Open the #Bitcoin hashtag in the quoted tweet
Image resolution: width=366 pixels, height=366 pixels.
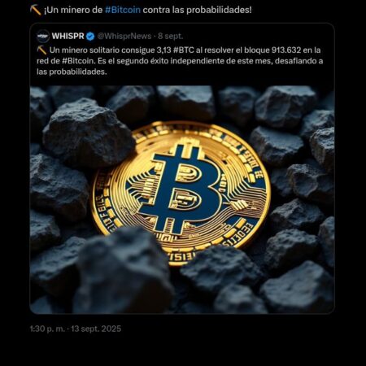click(78, 61)
